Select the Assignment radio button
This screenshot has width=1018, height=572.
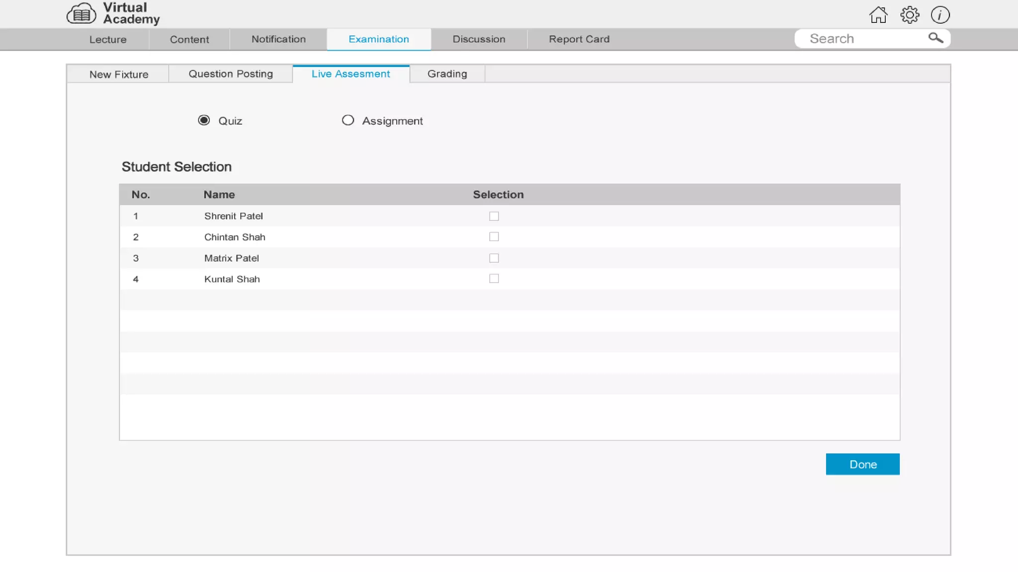(348, 121)
